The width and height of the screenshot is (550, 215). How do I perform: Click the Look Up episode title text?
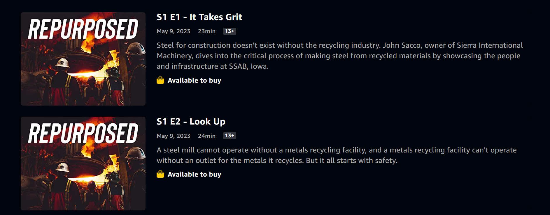191,122
